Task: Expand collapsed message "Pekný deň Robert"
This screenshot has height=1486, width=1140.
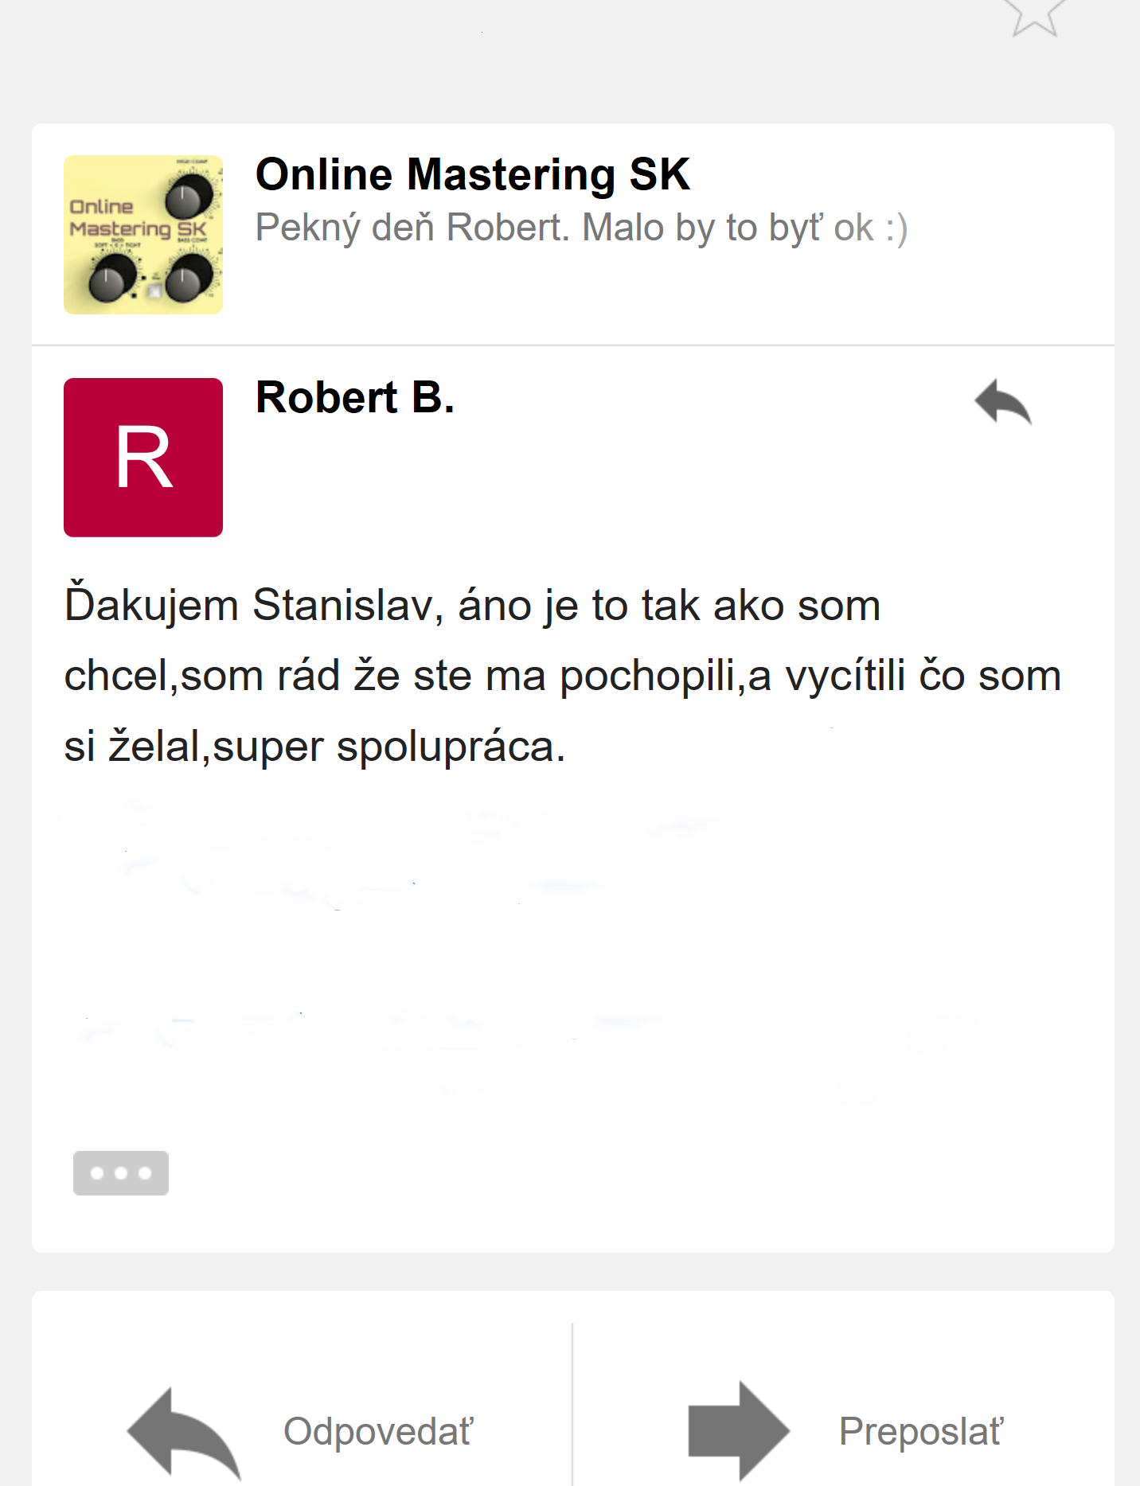Action: [x=581, y=228]
